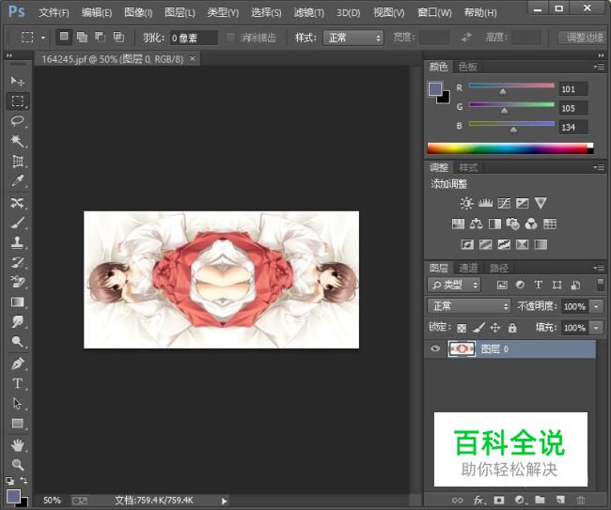This screenshot has height=510, width=611.
Task: Select the Crop tool
Action: point(17,161)
